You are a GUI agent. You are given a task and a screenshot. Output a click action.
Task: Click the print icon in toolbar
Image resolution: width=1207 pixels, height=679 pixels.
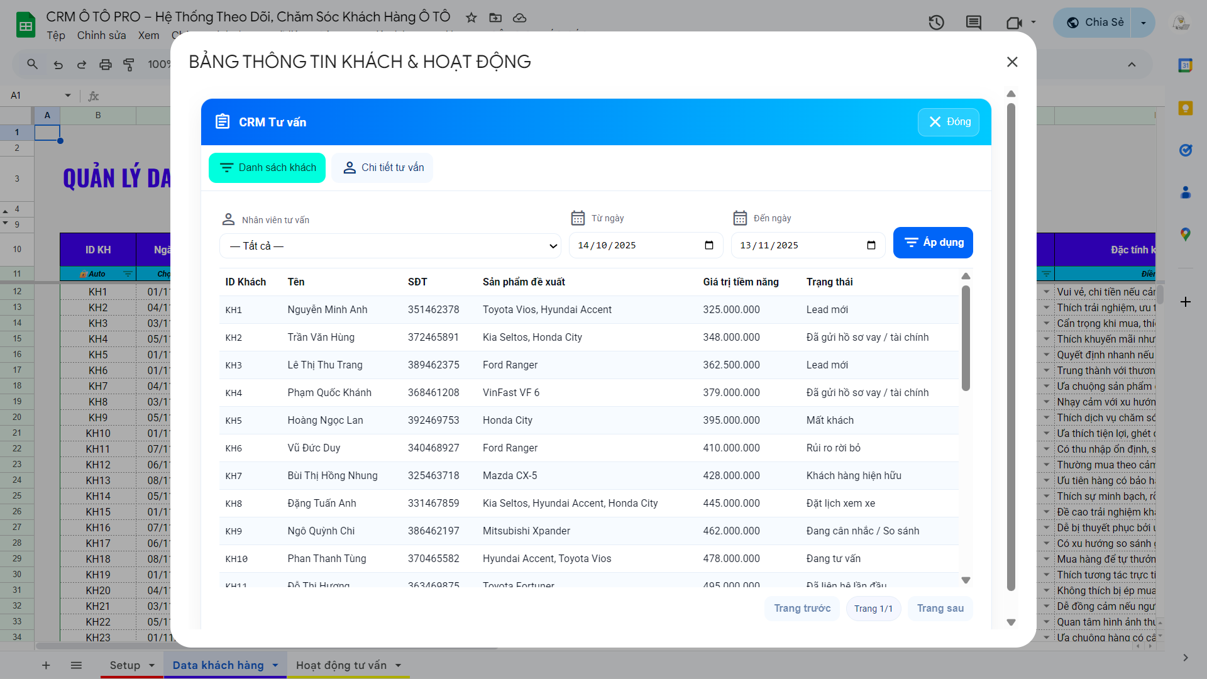click(106, 64)
